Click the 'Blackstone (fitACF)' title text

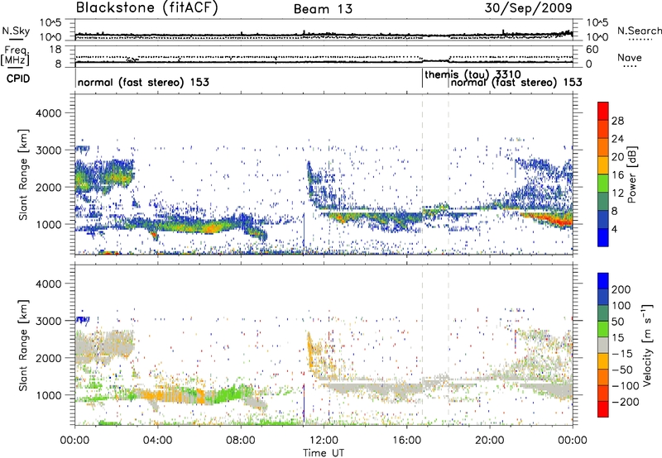147,7
